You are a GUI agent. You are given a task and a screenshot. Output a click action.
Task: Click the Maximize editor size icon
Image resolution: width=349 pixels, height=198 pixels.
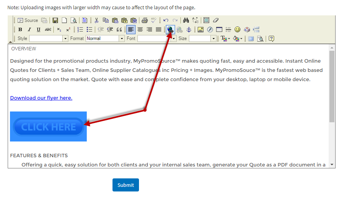click(x=251, y=38)
